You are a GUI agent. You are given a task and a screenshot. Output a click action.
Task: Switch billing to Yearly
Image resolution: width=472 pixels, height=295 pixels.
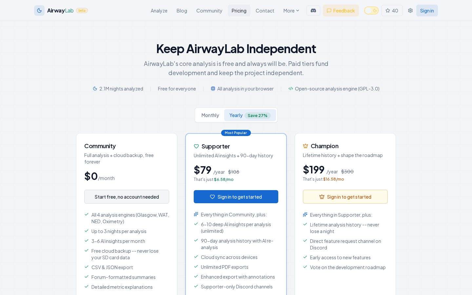click(x=250, y=115)
